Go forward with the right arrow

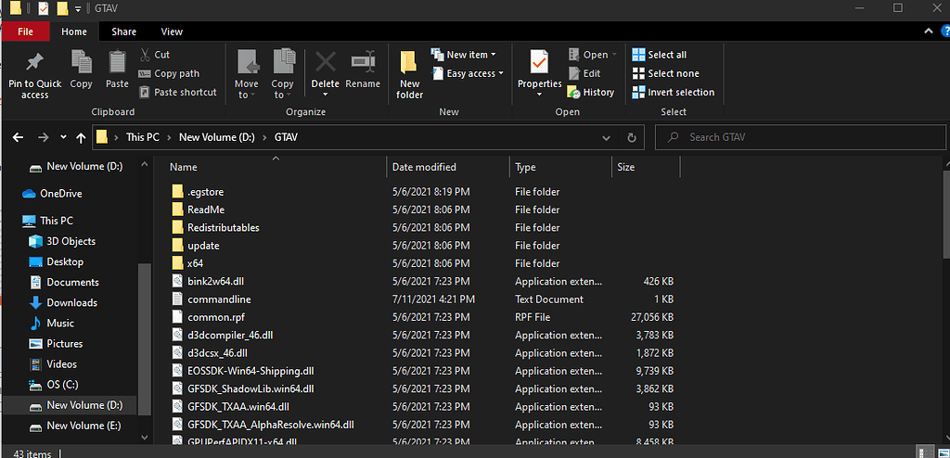(x=43, y=137)
